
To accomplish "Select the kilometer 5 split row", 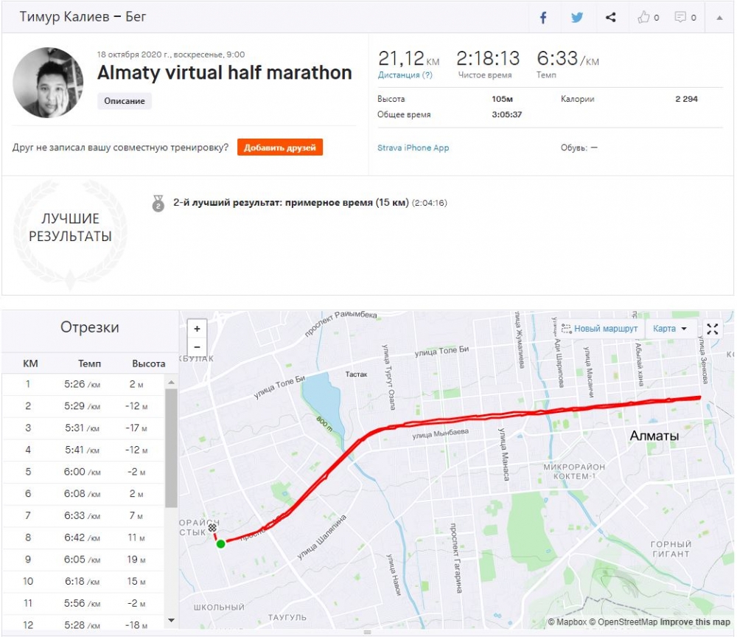I will coord(83,472).
